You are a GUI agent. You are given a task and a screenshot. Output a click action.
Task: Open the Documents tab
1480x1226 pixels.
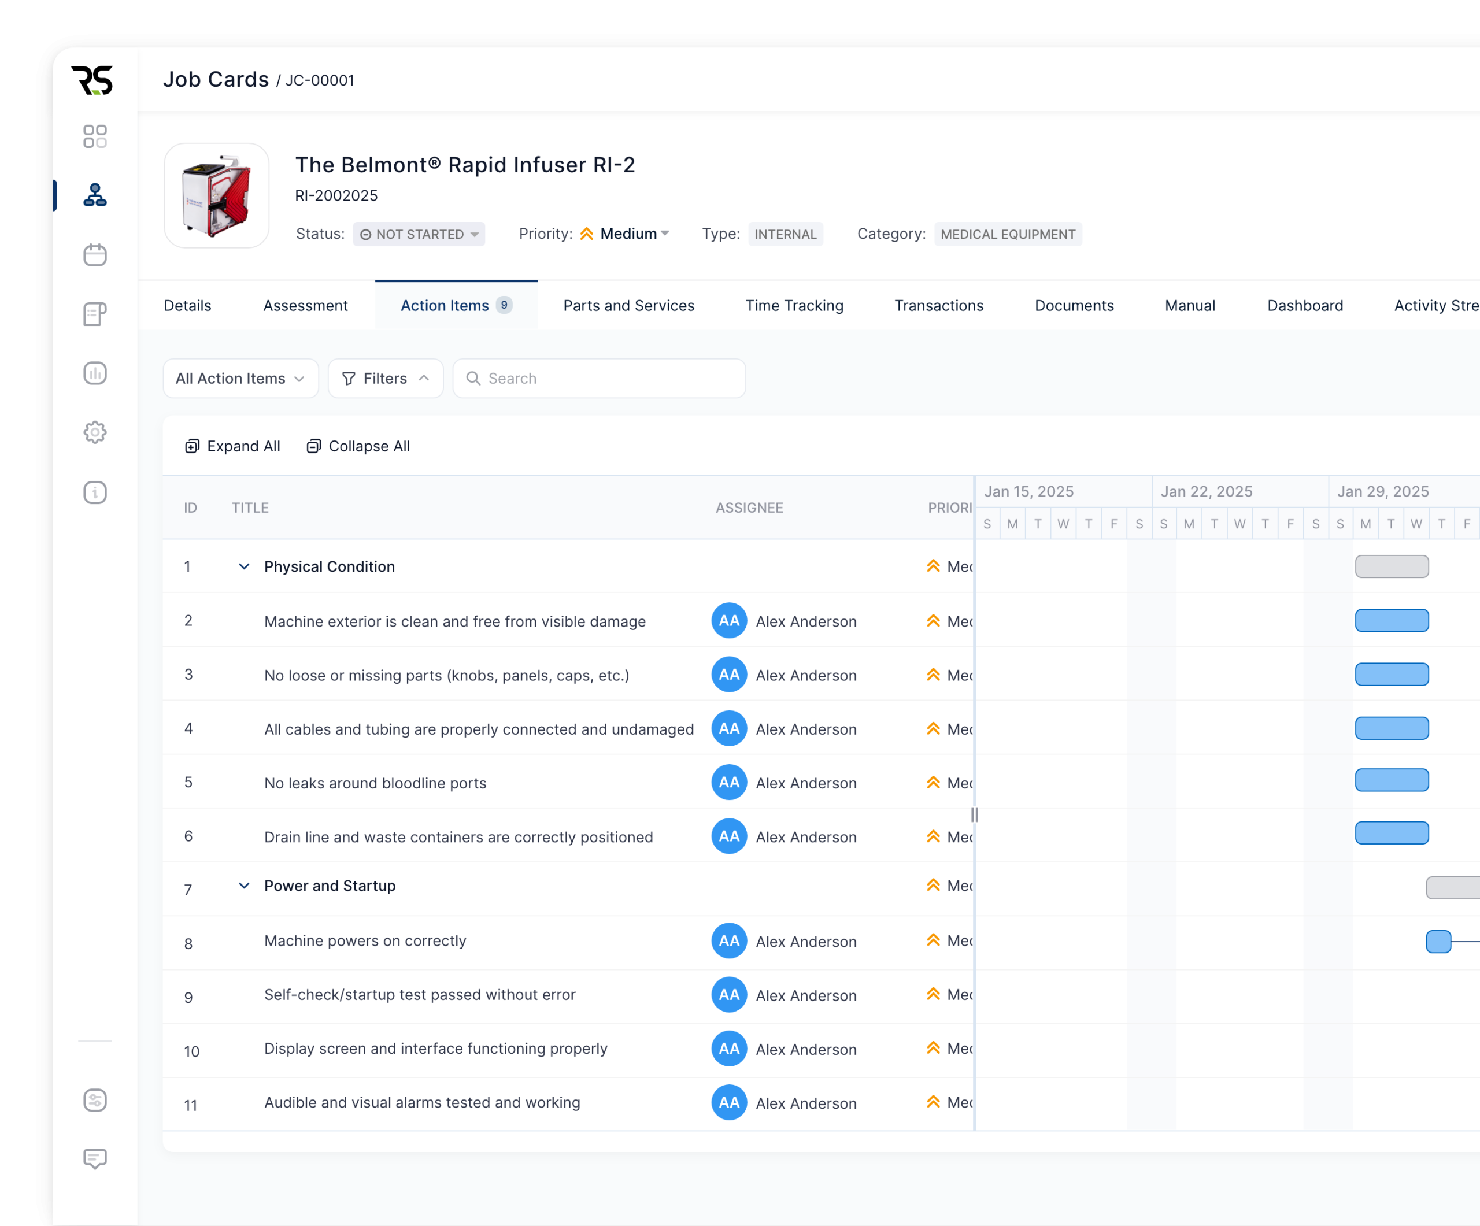tap(1074, 306)
